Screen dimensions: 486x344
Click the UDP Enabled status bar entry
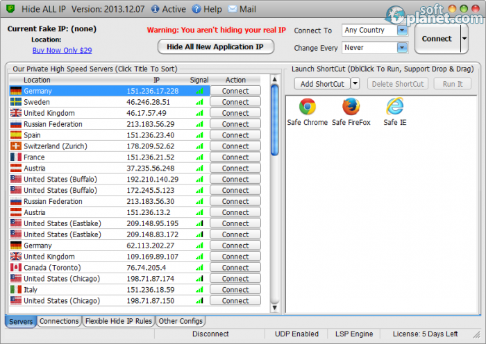(296, 334)
